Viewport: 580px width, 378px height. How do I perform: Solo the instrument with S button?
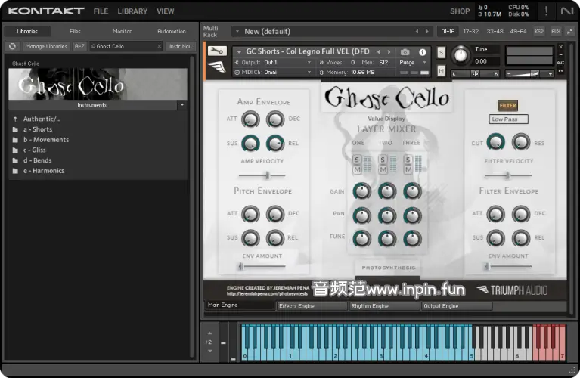pos(441,52)
